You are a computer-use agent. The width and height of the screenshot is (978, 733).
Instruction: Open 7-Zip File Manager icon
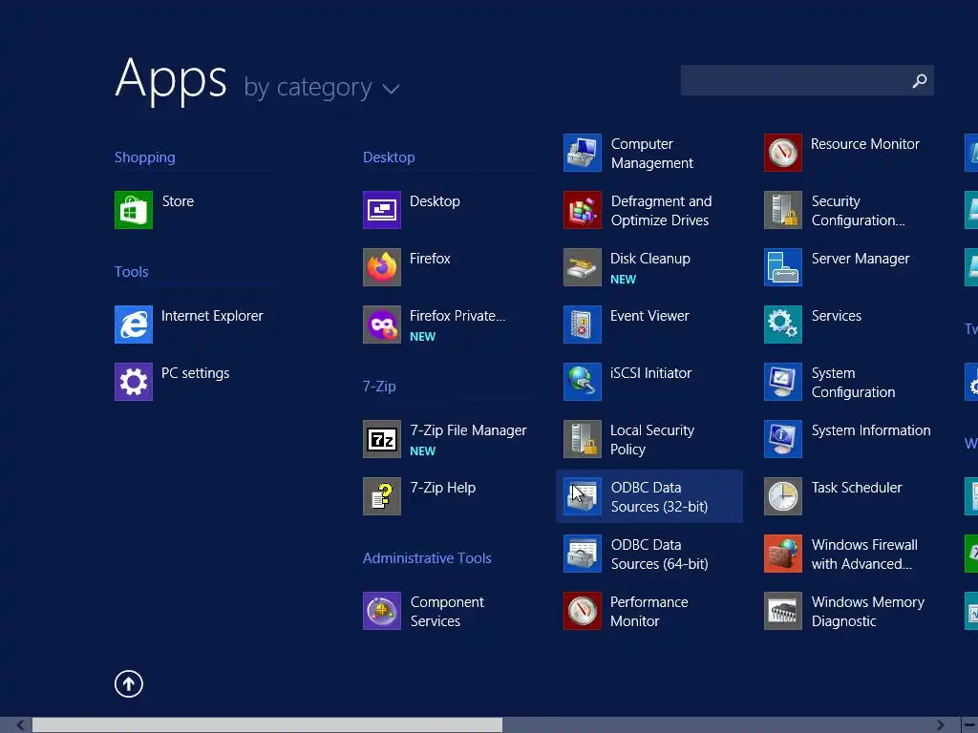tap(382, 439)
